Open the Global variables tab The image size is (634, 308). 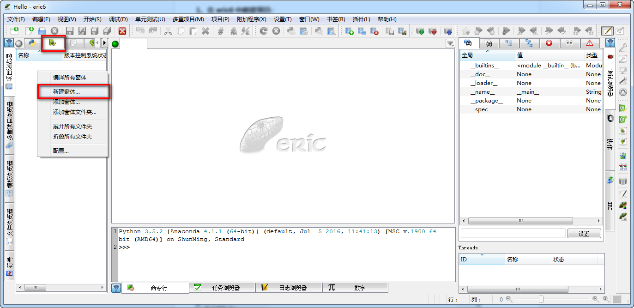469,43
